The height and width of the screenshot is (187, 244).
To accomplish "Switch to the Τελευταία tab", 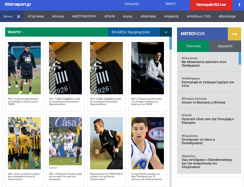I will pyautogui.click(x=193, y=46).
